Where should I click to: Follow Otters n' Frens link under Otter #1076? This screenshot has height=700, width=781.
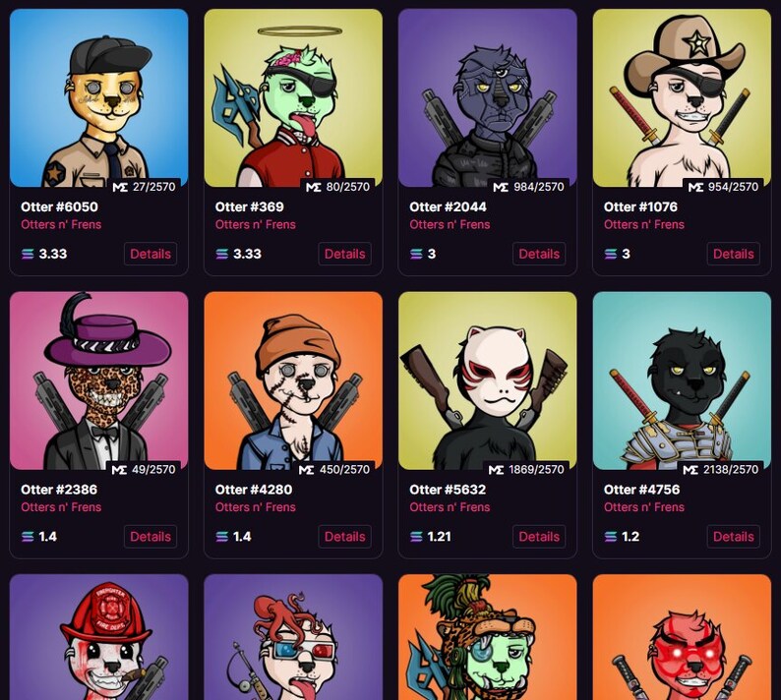point(644,224)
